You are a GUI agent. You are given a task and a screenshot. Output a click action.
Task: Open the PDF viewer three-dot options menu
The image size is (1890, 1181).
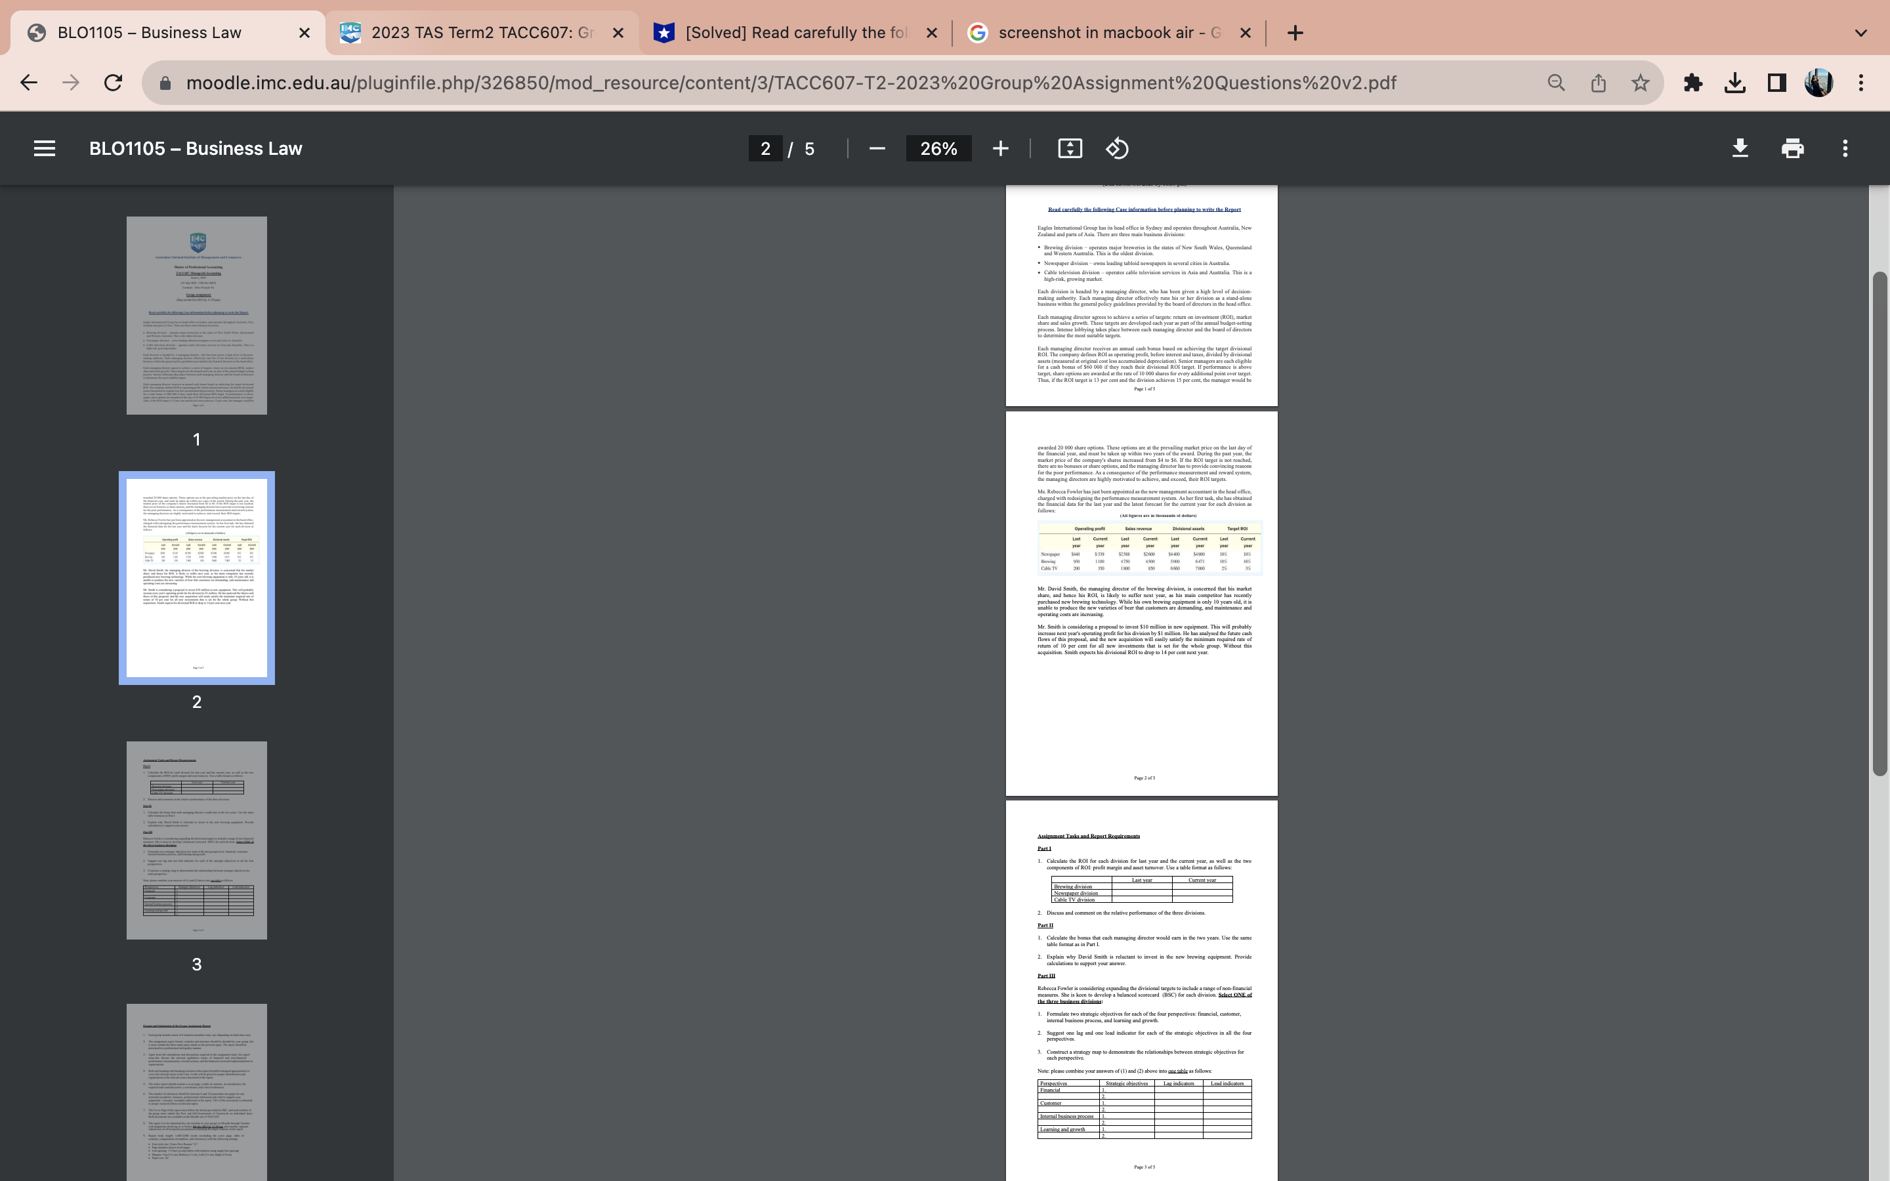pos(1845,148)
